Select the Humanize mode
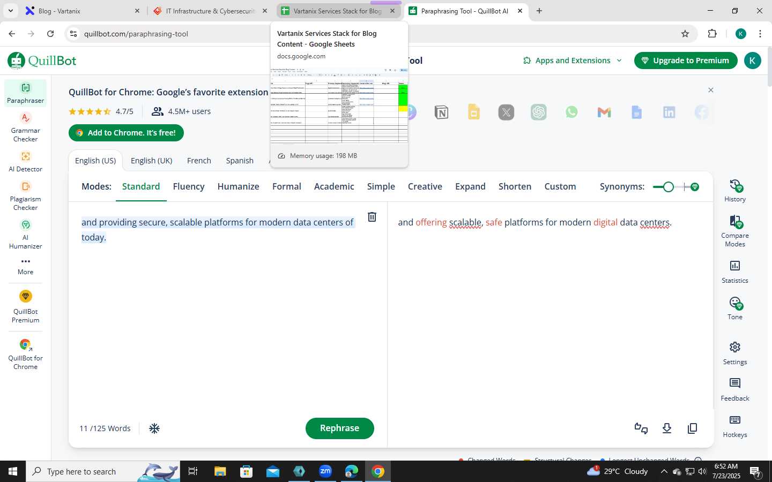The height and width of the screenshot is (482, 772). tap(238, 186)
